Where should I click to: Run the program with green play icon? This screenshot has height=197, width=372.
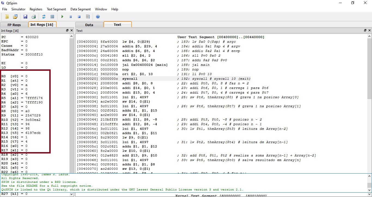tap(62, 17)
